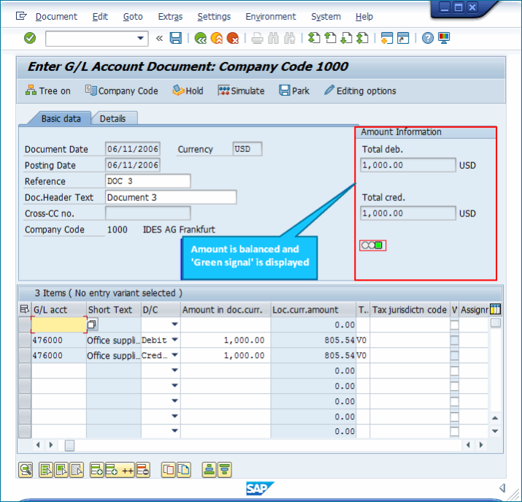The image size is (522, 502).
Task: Expand the command field dropdown arrow
Action: pyautogui.click(x=141, y=38)
